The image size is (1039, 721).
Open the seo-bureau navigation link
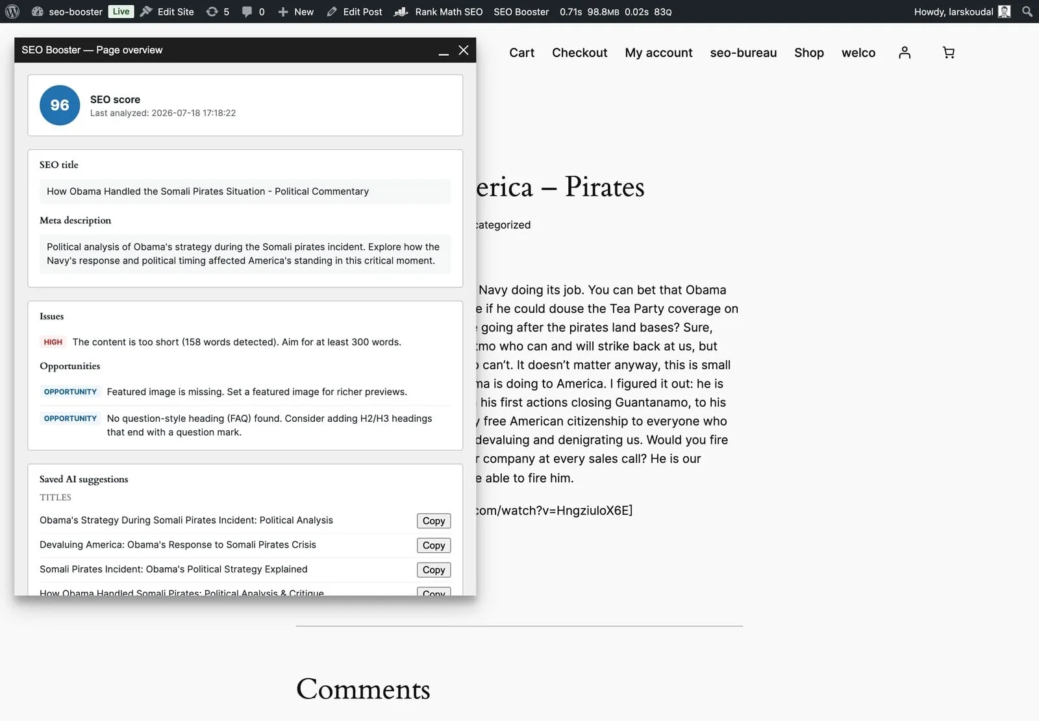[743, 53]
